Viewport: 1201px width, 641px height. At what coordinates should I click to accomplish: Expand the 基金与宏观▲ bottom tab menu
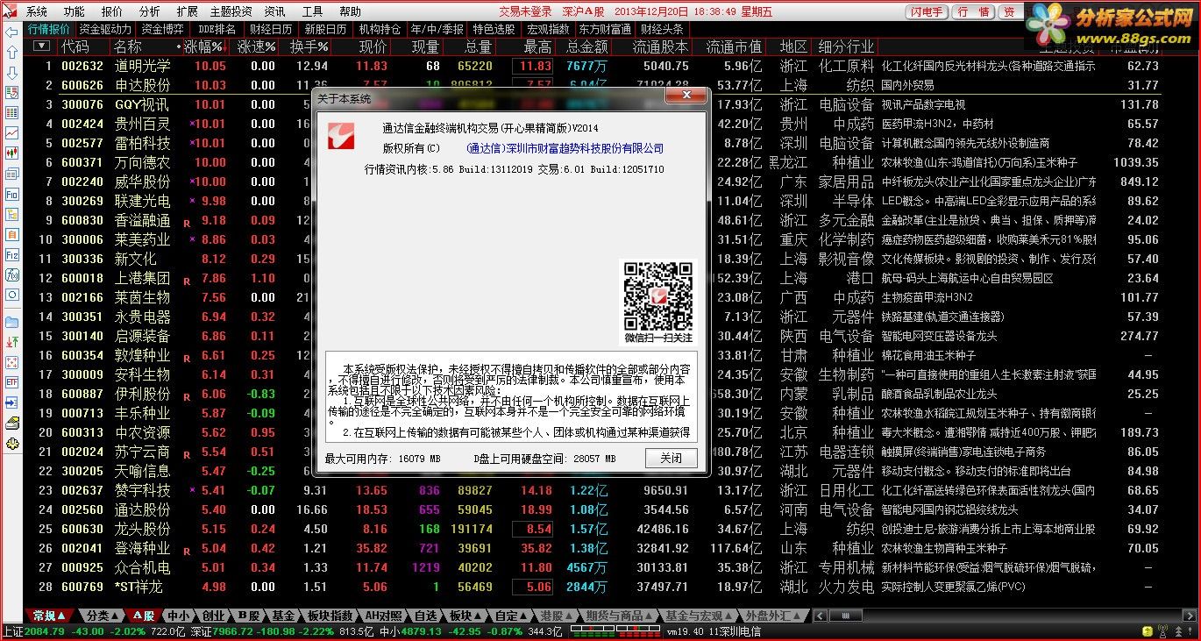[700, 616]
